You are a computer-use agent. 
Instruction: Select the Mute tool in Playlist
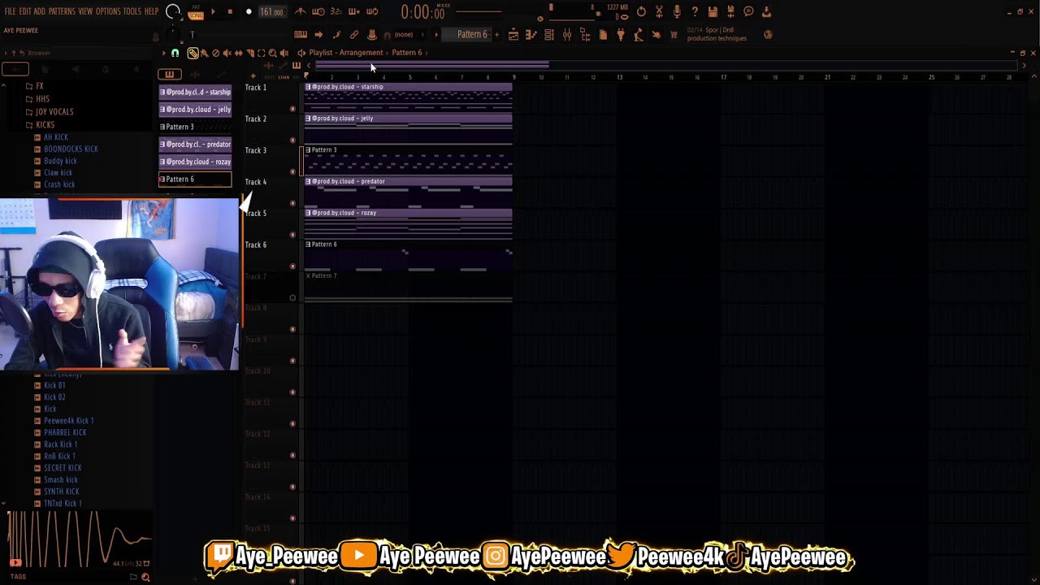227,53
